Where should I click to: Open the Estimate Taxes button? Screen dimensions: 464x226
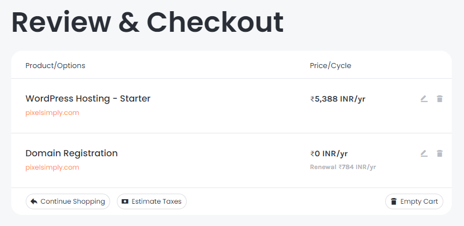pos(151,201)
